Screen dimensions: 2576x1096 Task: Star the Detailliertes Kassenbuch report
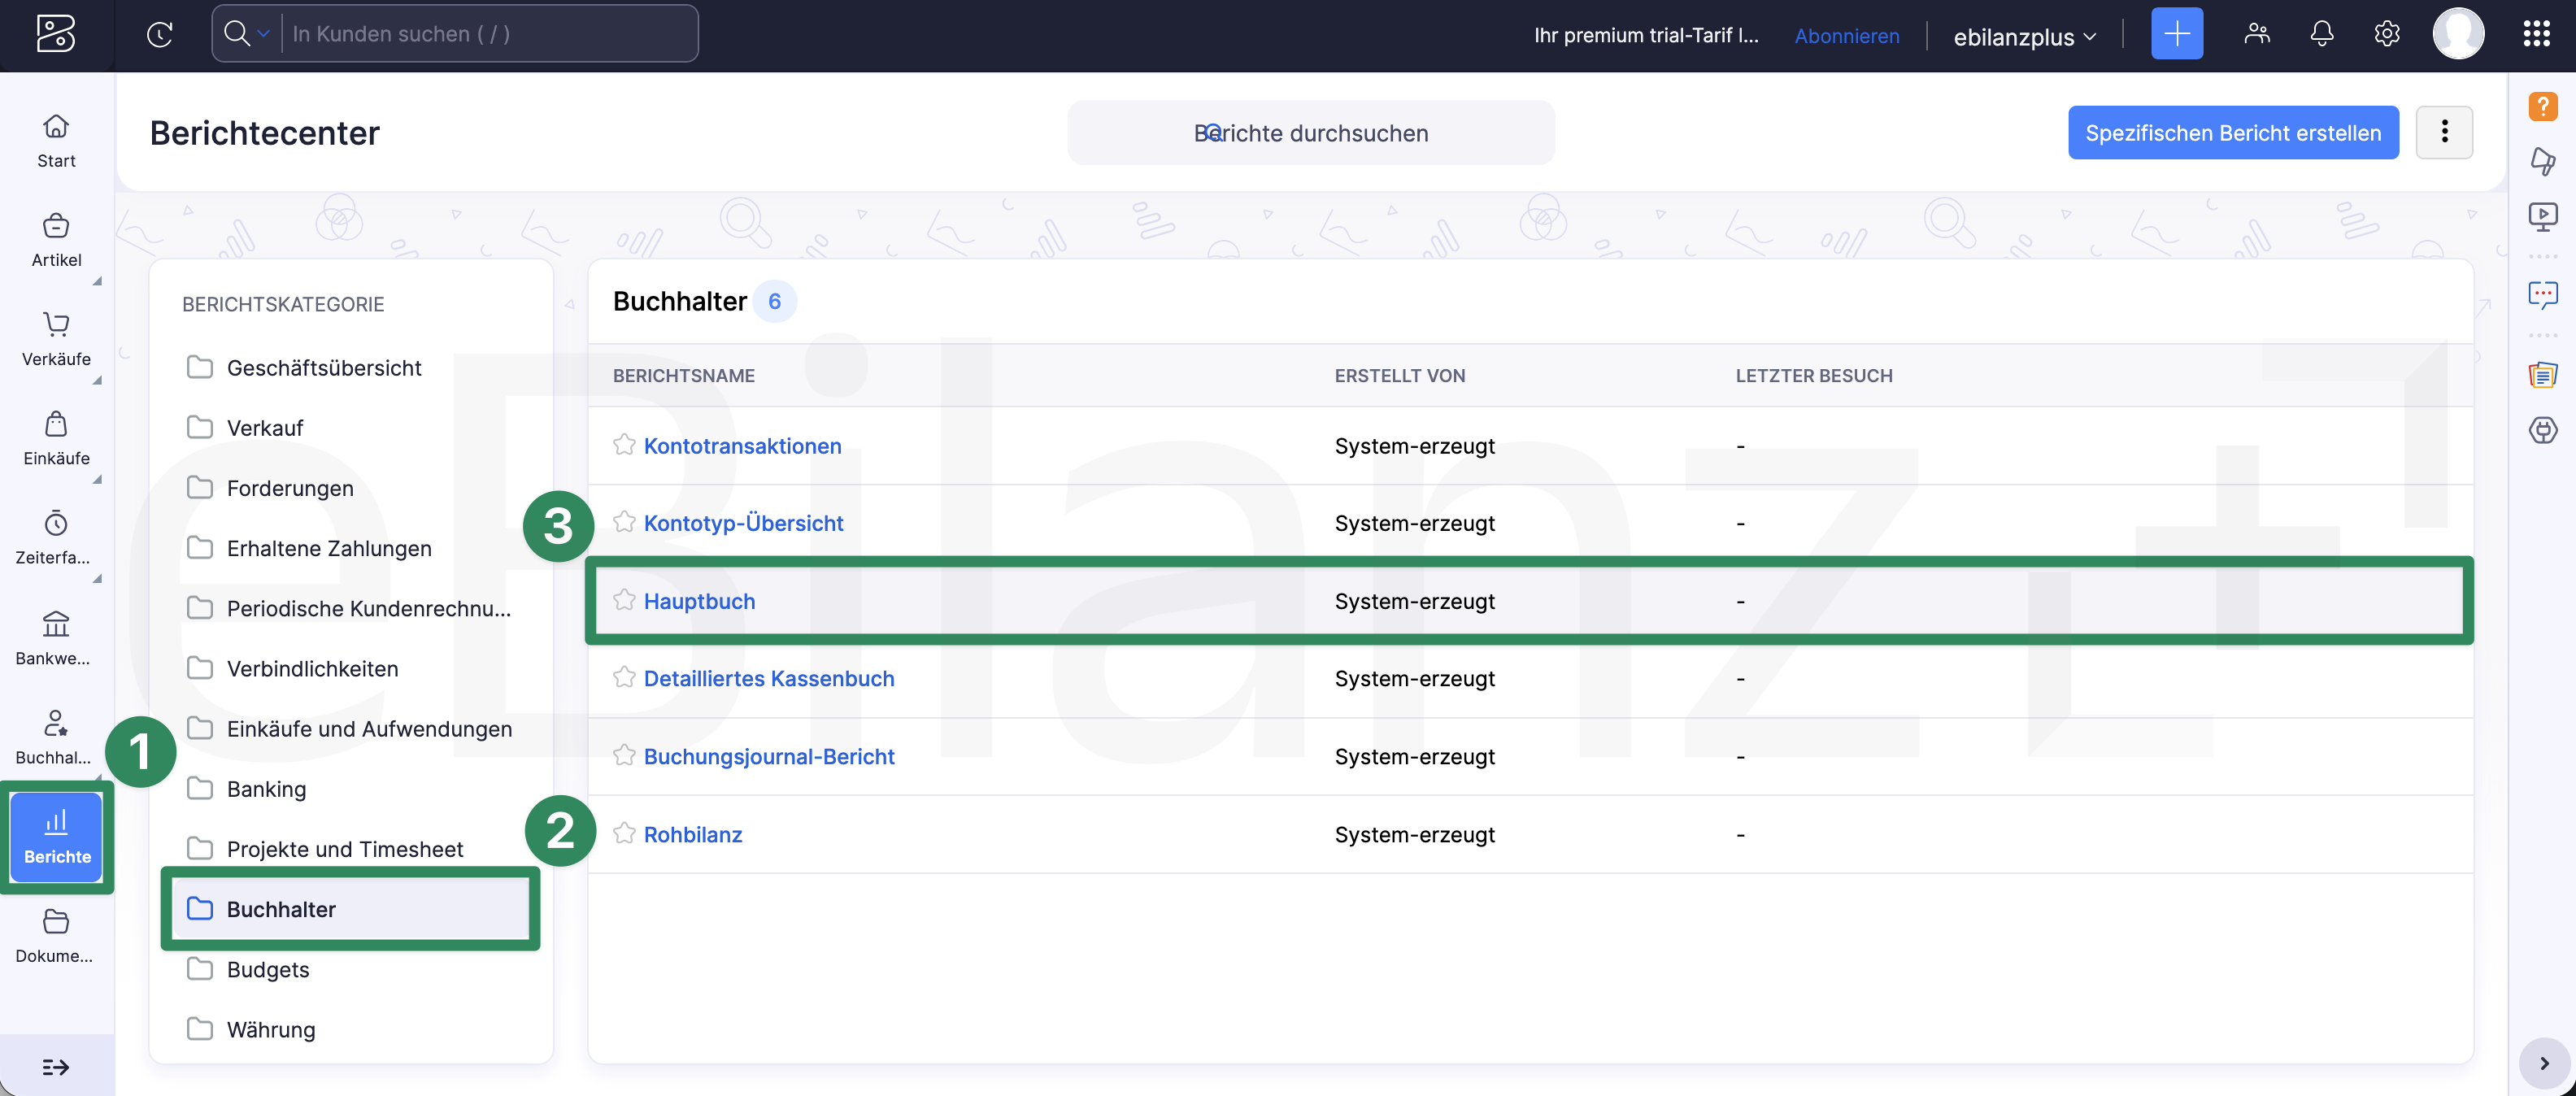click(x=624, y=677)
